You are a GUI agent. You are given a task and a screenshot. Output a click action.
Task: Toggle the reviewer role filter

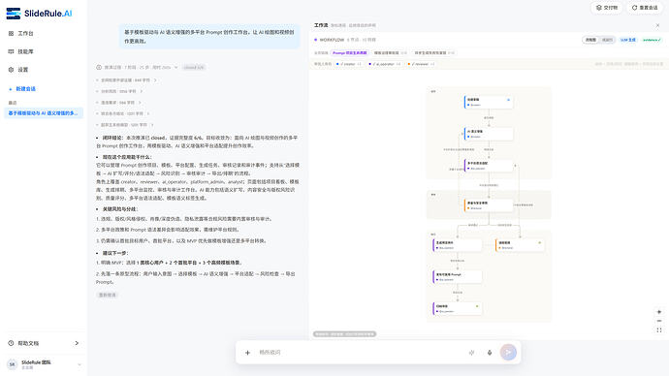421,64
